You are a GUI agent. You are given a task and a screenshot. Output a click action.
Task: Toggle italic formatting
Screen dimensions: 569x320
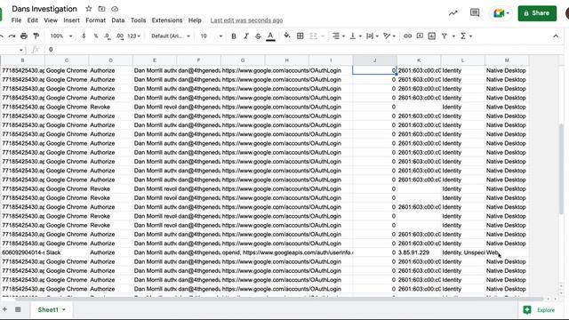click(x=246, y=36)
